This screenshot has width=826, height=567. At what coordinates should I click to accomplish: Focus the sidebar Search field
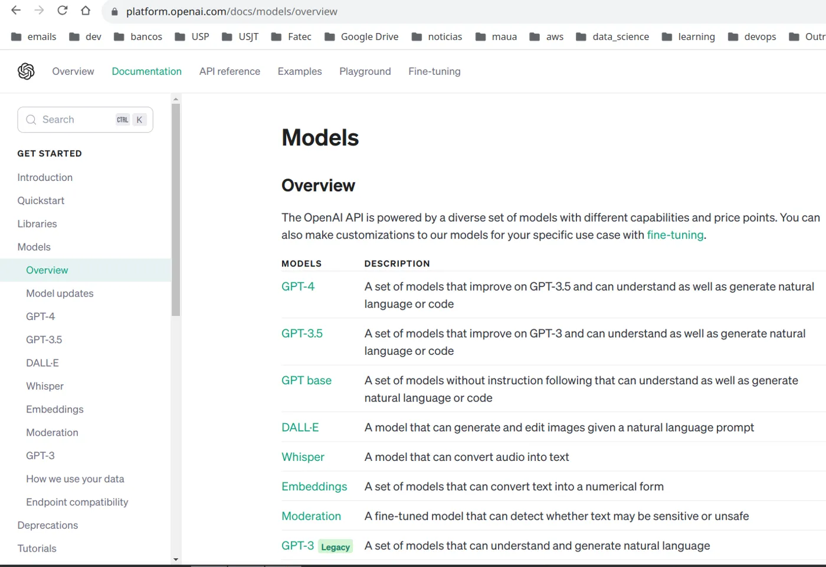(86, 120)
